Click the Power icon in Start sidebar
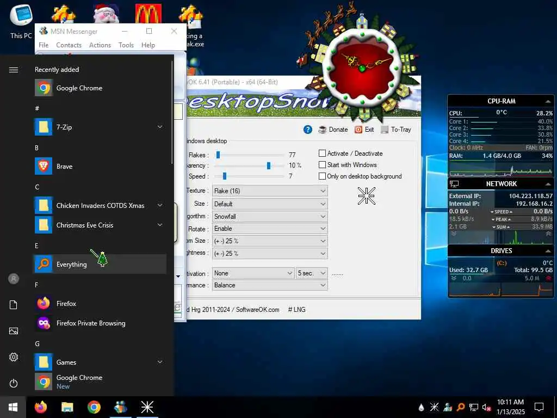The height and width of the screenshot is (418, 557). pos(14,383)
